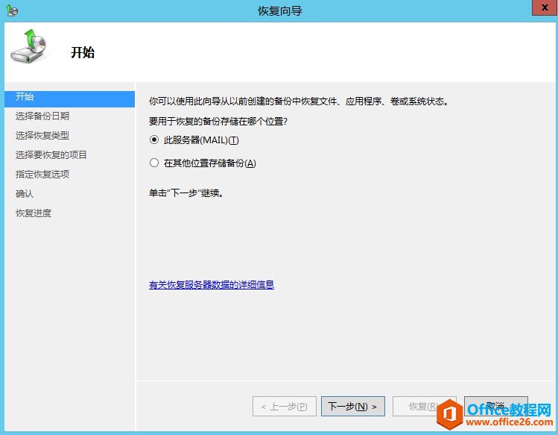This screenshot has width=558, height=435.
Task: Go to 选择备份日期 step
Action: tap(42, 116)
